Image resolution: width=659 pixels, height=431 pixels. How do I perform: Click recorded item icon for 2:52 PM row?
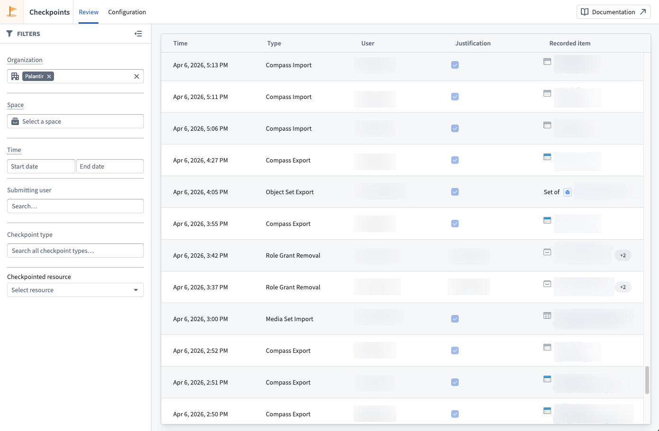pyautogui.click(x=547, y=347)
